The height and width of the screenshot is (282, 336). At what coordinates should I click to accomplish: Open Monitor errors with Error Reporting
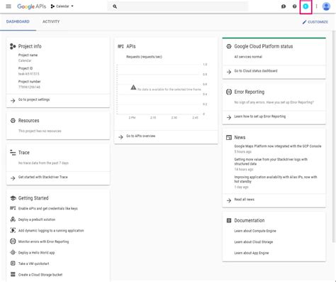[x=43, y=242]
